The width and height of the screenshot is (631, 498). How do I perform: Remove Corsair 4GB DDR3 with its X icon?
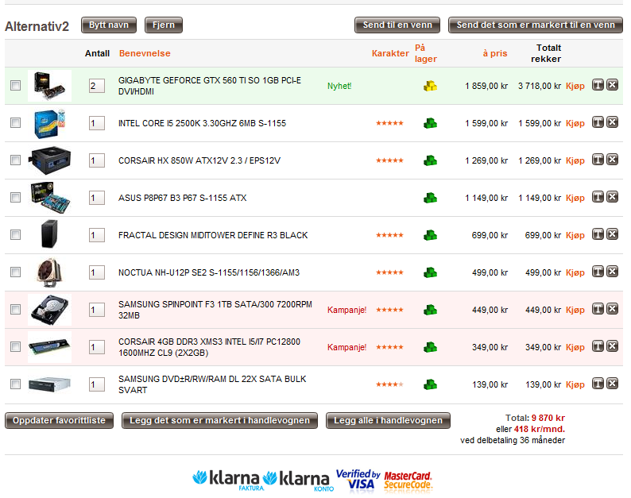613,346
